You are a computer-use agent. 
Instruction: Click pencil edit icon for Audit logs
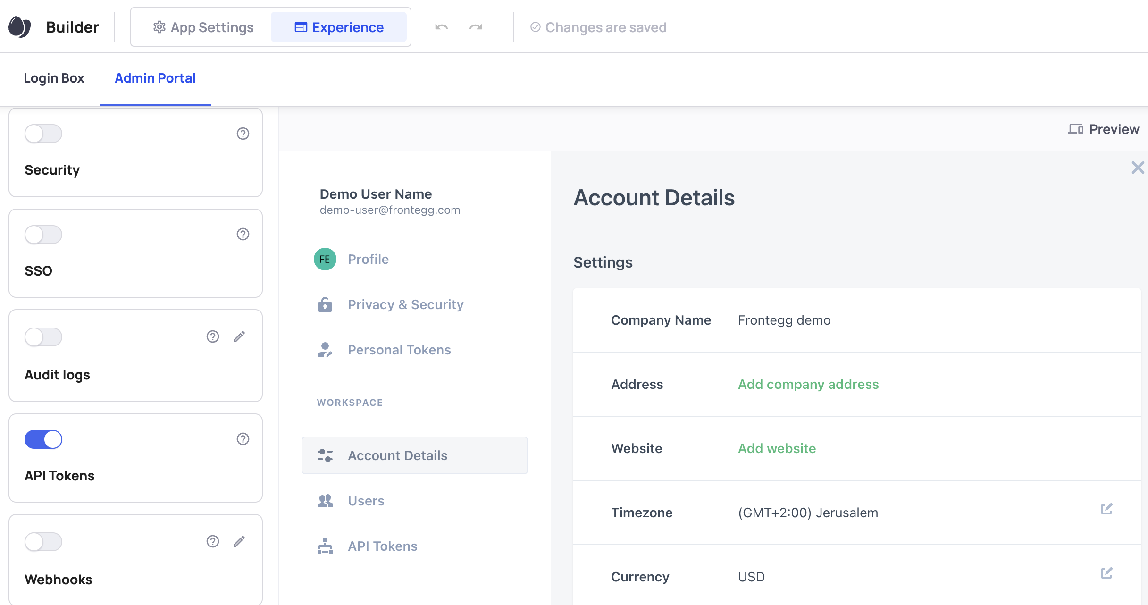point(239,336)
